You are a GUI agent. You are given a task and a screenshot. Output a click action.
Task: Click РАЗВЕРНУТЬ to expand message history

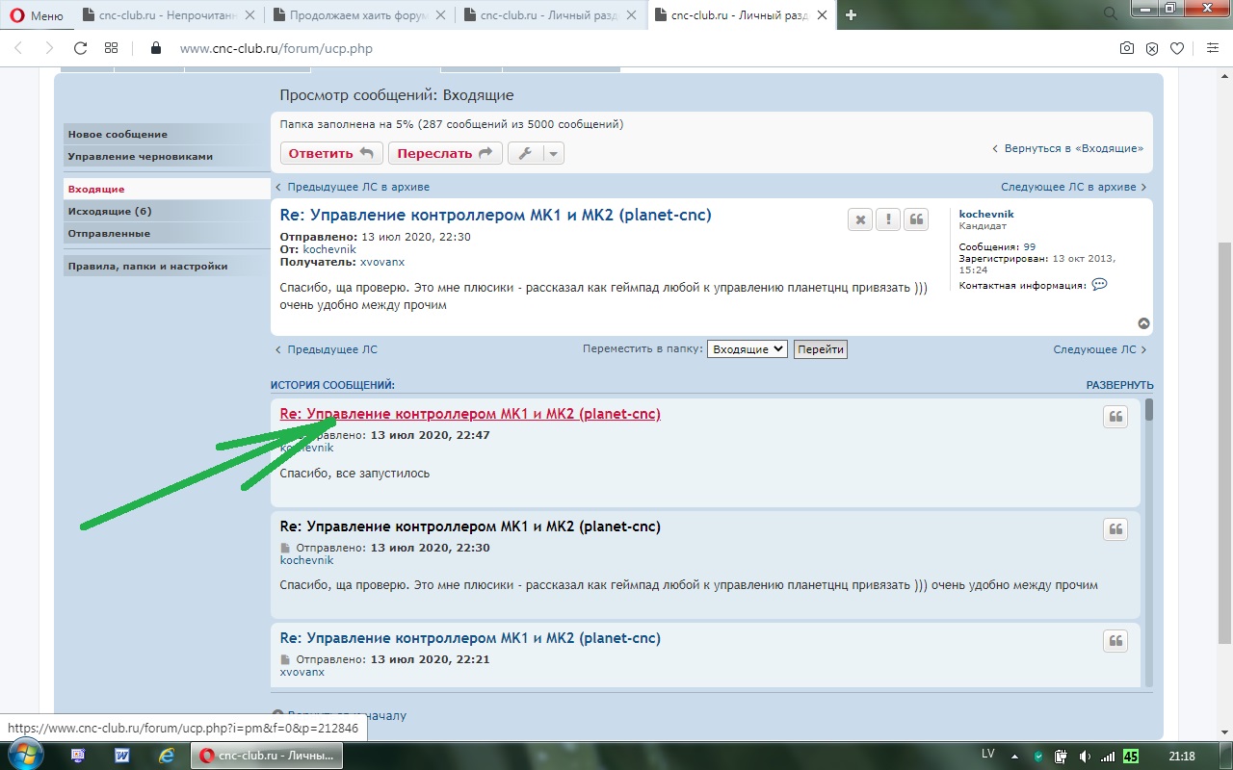tap(1119, 385)
